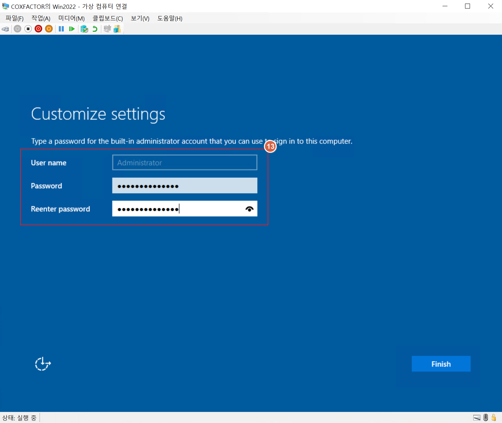This screenshot has width=502, height=423.
Task: Click the lock icon in status bar
Action: pos(494,417)
